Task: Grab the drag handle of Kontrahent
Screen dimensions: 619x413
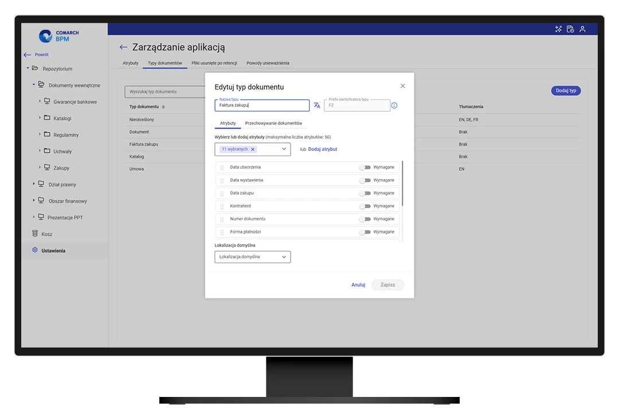Action: (x=222, y=206)
